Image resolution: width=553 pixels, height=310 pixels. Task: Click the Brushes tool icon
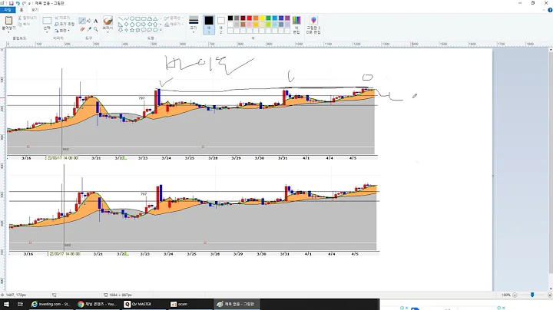[108, 21]
